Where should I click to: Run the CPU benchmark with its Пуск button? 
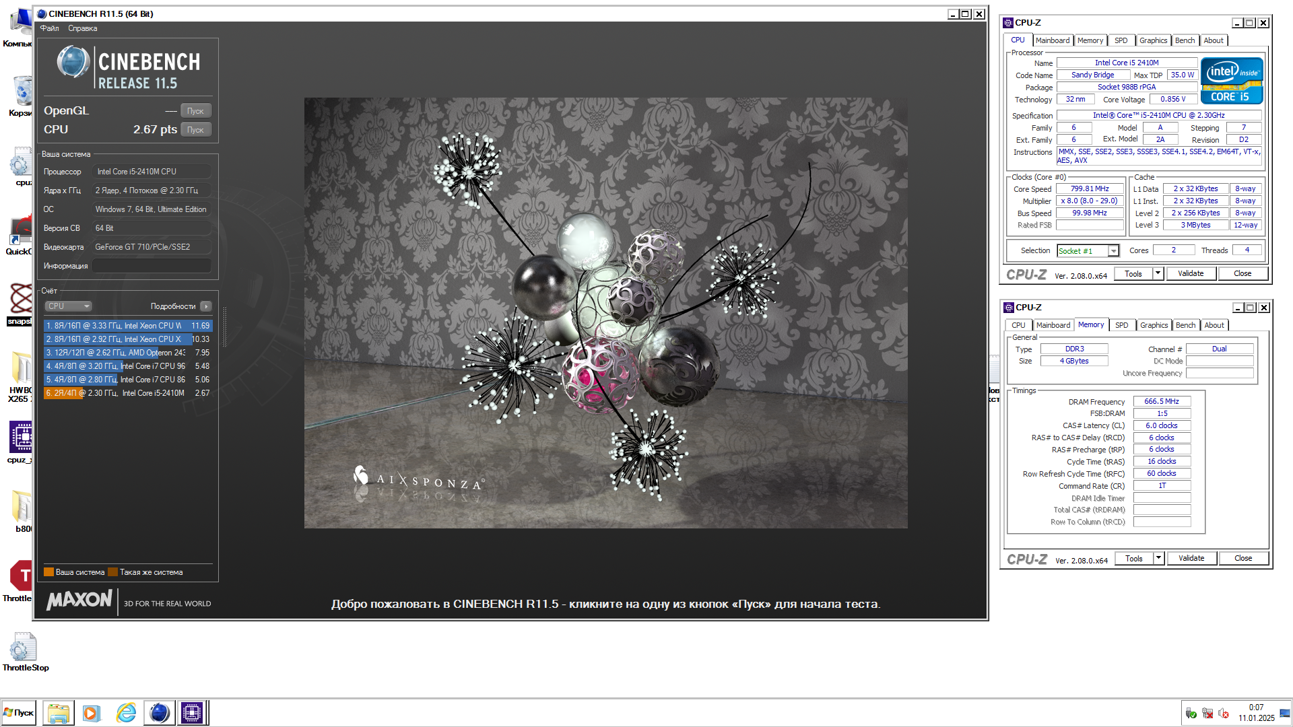point(196,130)
